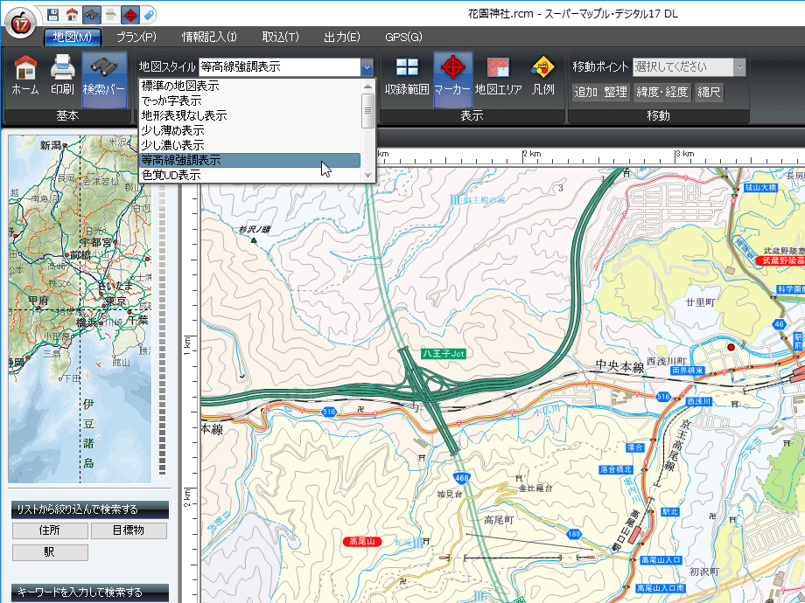This screenshot has width=805, height=603.
Task: Select でっか字表示 from the style list
Action: [250, 101]
